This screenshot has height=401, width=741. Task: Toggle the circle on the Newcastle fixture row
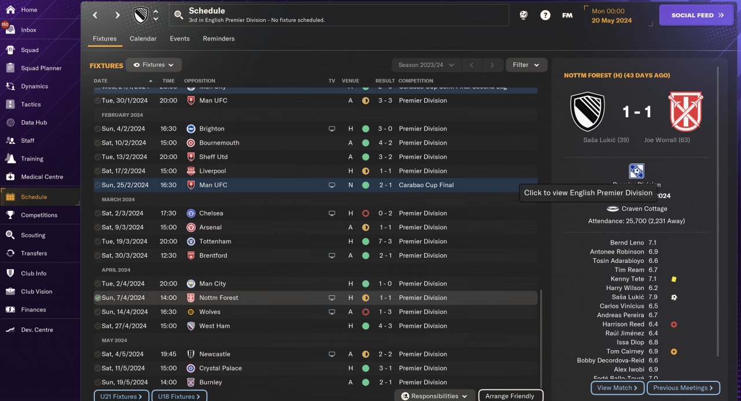[x=97, y=354]
